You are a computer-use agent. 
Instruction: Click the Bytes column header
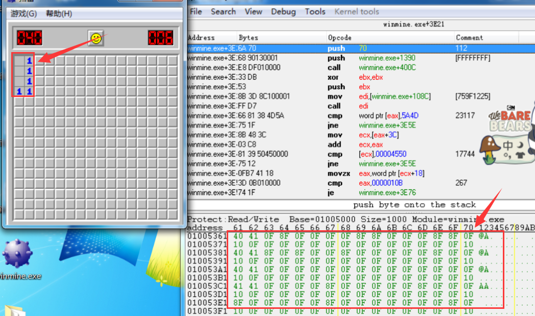point(281,38)
